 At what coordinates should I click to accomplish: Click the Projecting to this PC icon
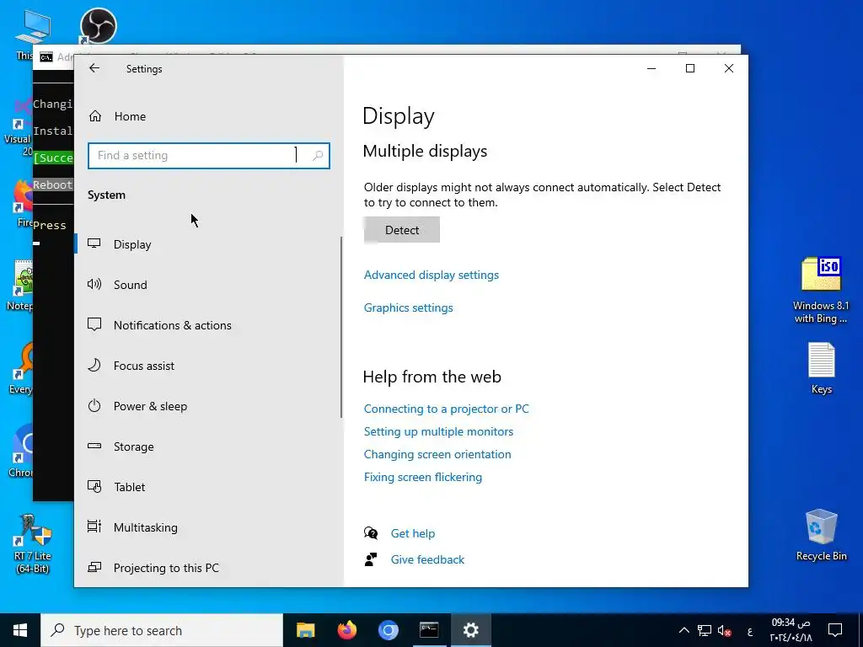(x=94, y=567)
